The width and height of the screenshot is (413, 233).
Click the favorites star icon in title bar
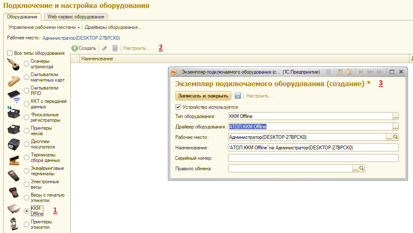tap(328, 72)
